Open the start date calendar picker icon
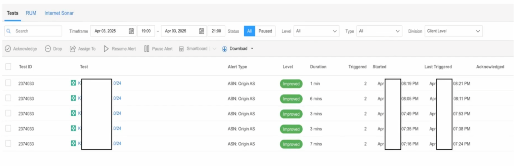Screen dimensions: 519x166 point(131,31)
